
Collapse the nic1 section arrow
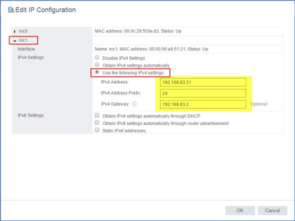tap(15, 41)
